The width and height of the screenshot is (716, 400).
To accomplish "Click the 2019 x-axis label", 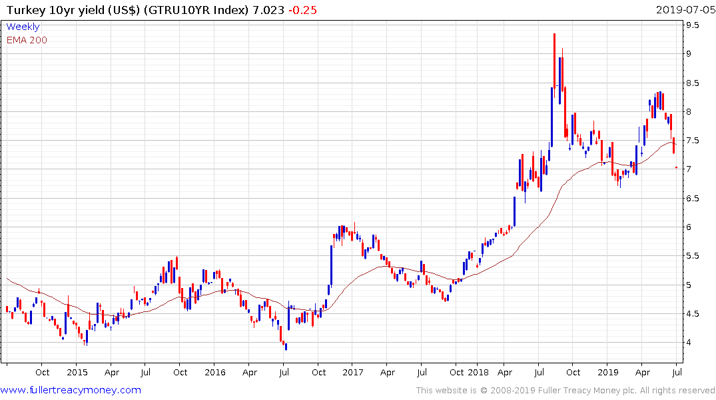I will (x=608, y=372).
